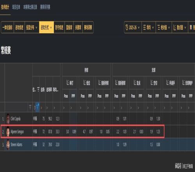Click the Clint Capela player name

coord(16,119)
